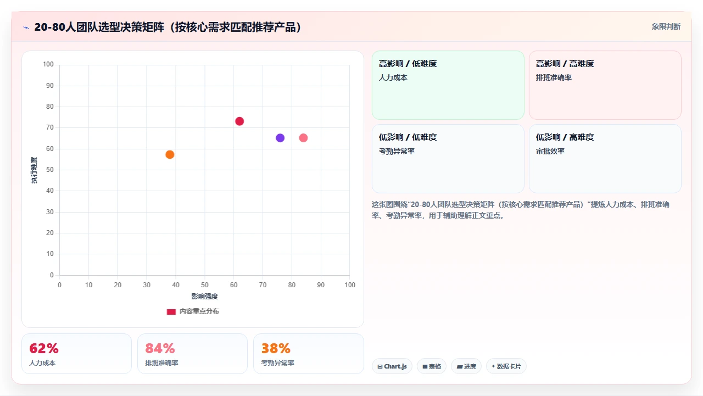Click the 内容重点分布 legend text
This screenshot has height=396, width=703.
click(x=199, y=311)
